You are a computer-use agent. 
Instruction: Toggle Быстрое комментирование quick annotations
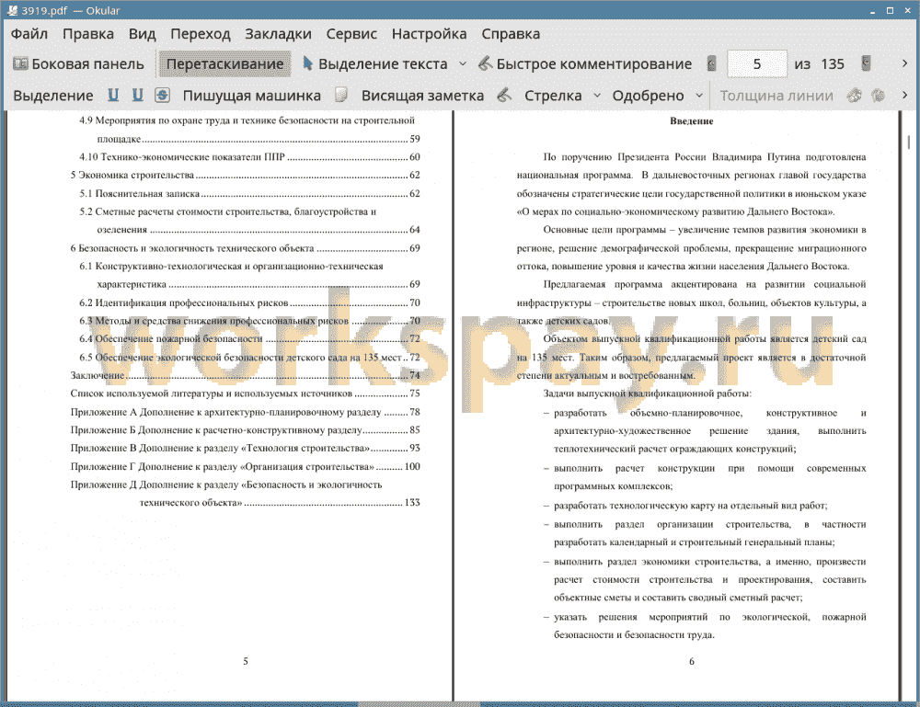585,64
